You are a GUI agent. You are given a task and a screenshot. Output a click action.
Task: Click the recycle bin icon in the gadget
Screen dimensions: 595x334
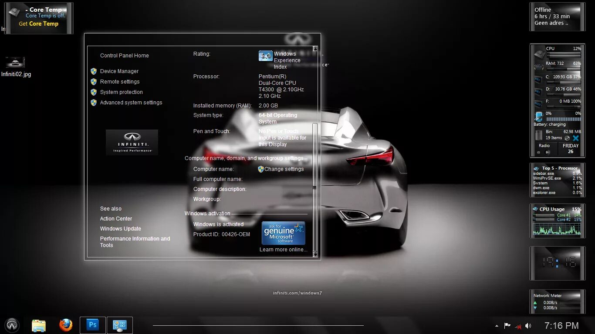tap(539, 135)
